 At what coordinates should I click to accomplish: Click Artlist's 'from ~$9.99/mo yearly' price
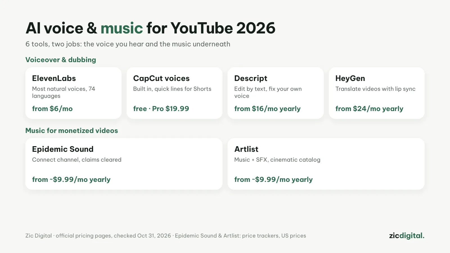click(273, 179)
